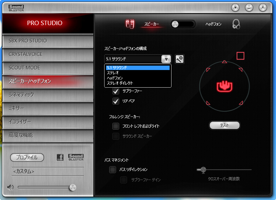Open the 高度な機能 section
The width and height of the screenshot is (276, 200).
click(48, 135)
